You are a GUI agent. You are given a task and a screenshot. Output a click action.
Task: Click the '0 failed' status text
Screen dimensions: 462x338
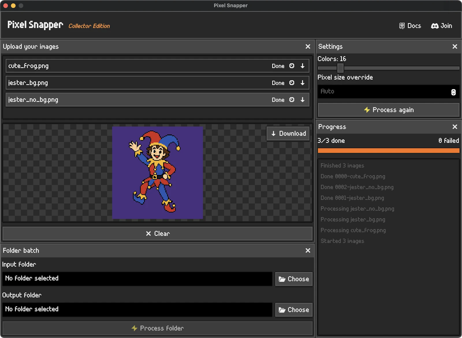click(x=448, y=141)
